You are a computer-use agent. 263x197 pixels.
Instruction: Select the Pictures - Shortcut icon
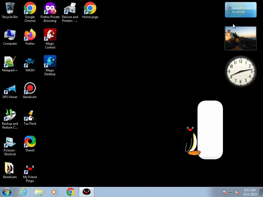[x=10, y=146]
